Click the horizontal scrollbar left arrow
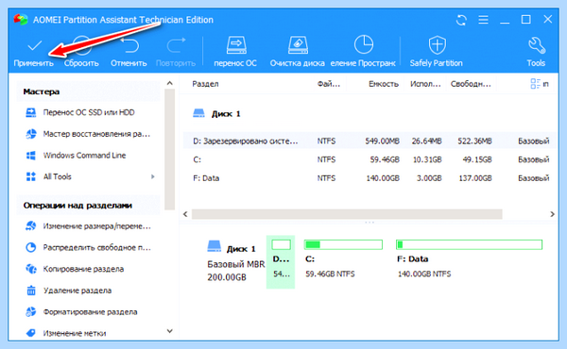 click(x=185, y=214)
